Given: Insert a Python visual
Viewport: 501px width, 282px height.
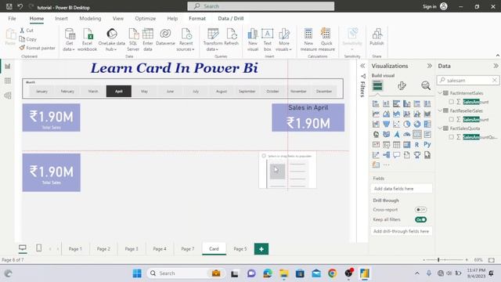Looking at the screenshot, I should [427, 144].
